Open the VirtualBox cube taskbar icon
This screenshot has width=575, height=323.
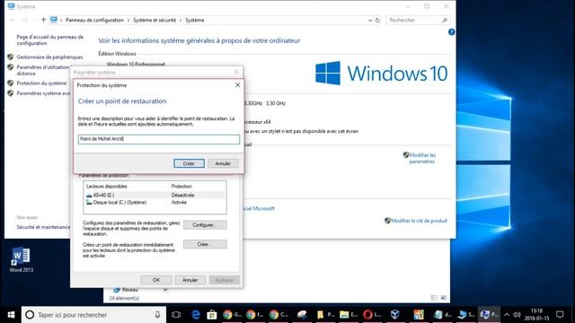coord(395,315)
